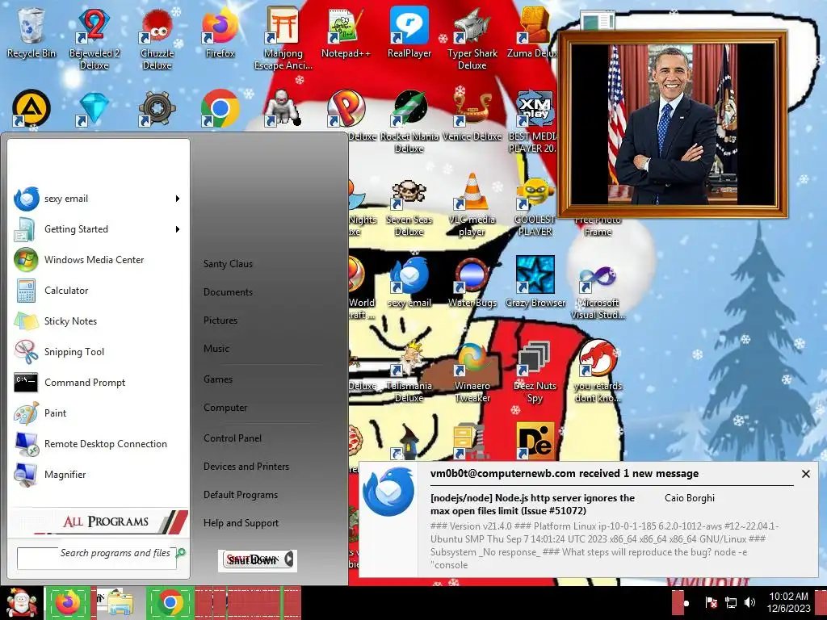Open Control Panel link
Viewport: 827px width, 620px height.
(233, 438)
